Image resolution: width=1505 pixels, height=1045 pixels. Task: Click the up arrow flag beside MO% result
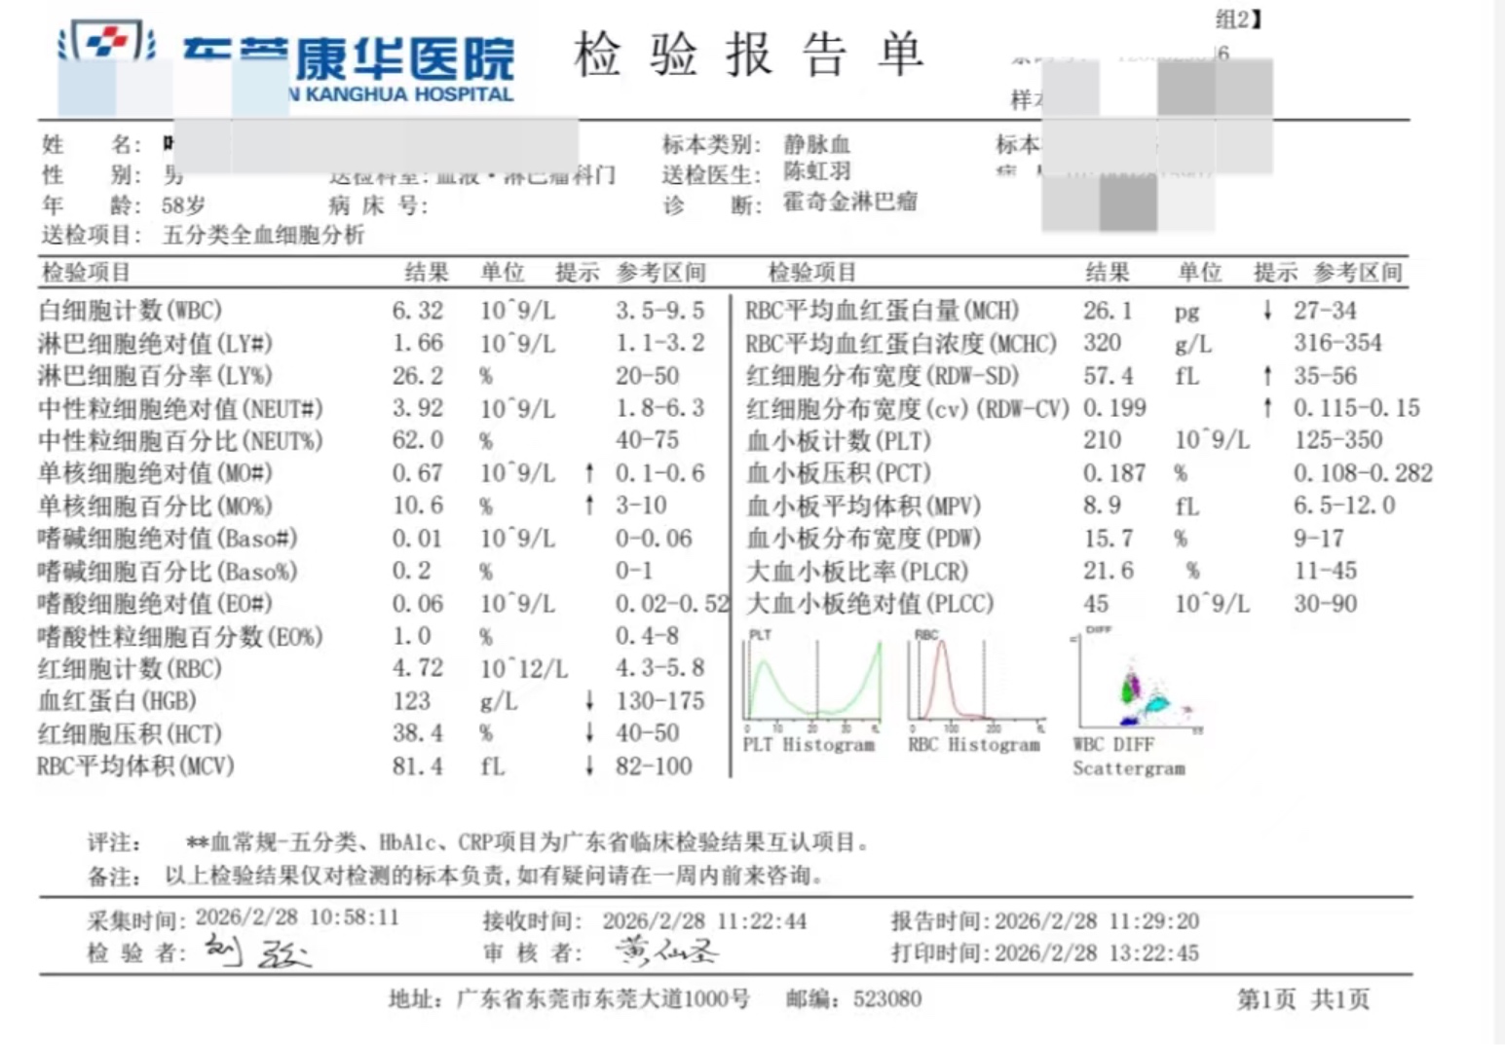[589, 505]
